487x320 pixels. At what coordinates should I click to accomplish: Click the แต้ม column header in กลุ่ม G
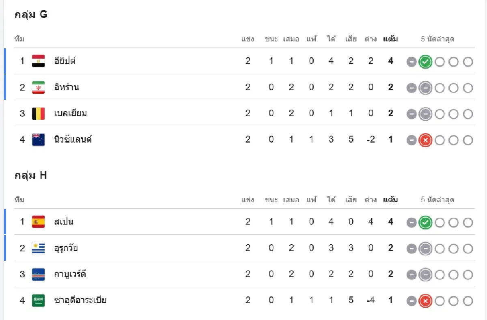click(390, 39)
